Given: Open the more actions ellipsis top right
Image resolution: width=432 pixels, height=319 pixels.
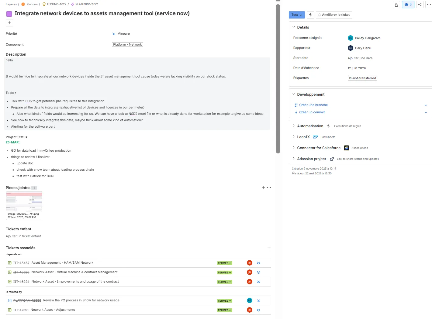Looking at the screenshot, I should click(429, 5).
